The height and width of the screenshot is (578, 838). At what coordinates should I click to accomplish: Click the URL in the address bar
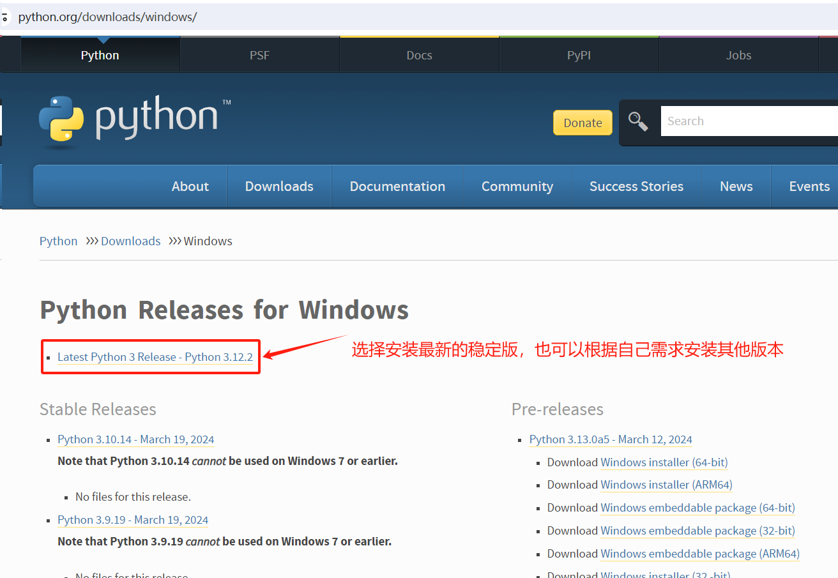(107, 17)
